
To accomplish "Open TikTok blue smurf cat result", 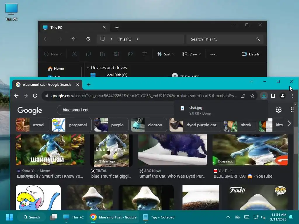I will (x=111, y=176).
